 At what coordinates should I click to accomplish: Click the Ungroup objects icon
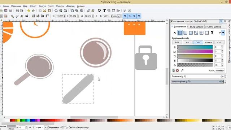click(x=93, y=10)
